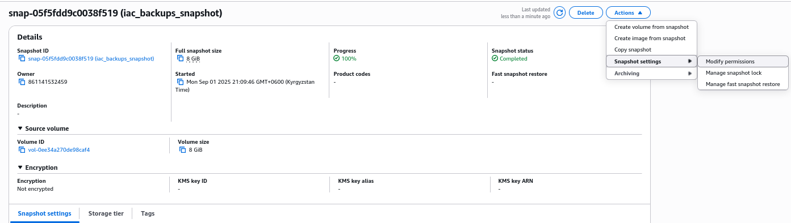Switch to the Storage tier tab
Screen dimensions: 791x223
(x=106, y=213)
